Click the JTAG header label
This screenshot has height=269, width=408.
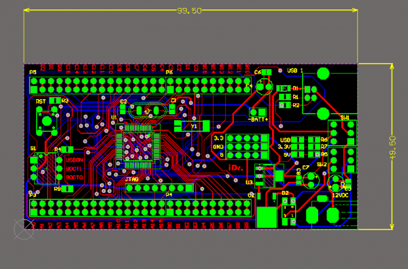132,179
